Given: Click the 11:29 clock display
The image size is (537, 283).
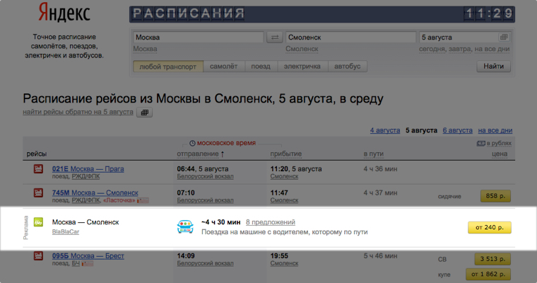Looking at the screenshot, I should point(489,13).
